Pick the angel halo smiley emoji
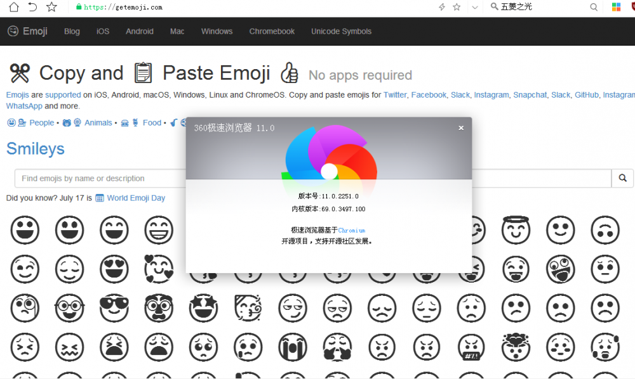The image size is (635, 379). (x=516, y=229)
